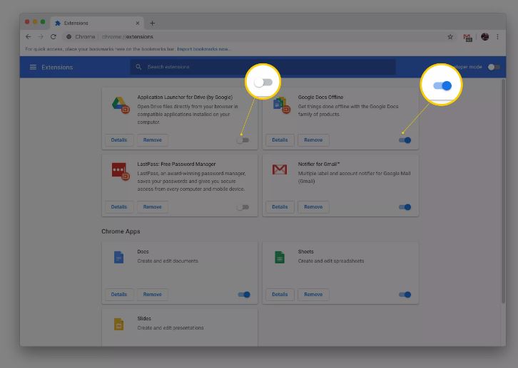Remove Google Docs Offline extension
The image size is (518, 368).
pyautogui.click(x=313, y=140)
